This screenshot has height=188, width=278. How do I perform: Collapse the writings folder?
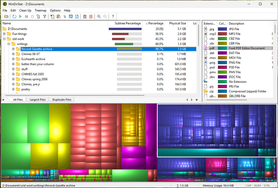(x=9, y=44)
